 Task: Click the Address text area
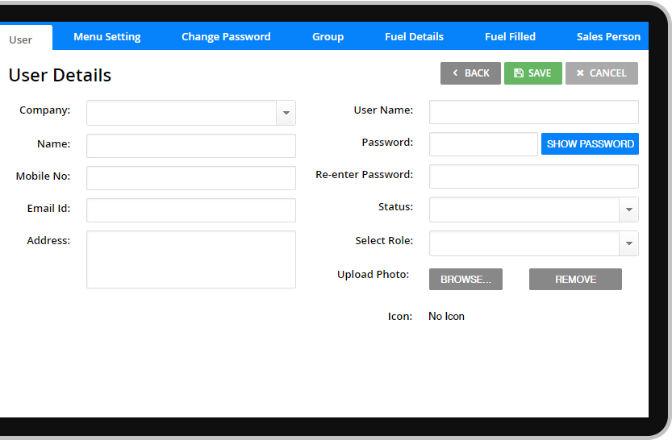click(x=191, y=259)
